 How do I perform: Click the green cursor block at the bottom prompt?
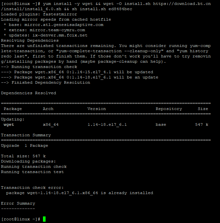44,219
